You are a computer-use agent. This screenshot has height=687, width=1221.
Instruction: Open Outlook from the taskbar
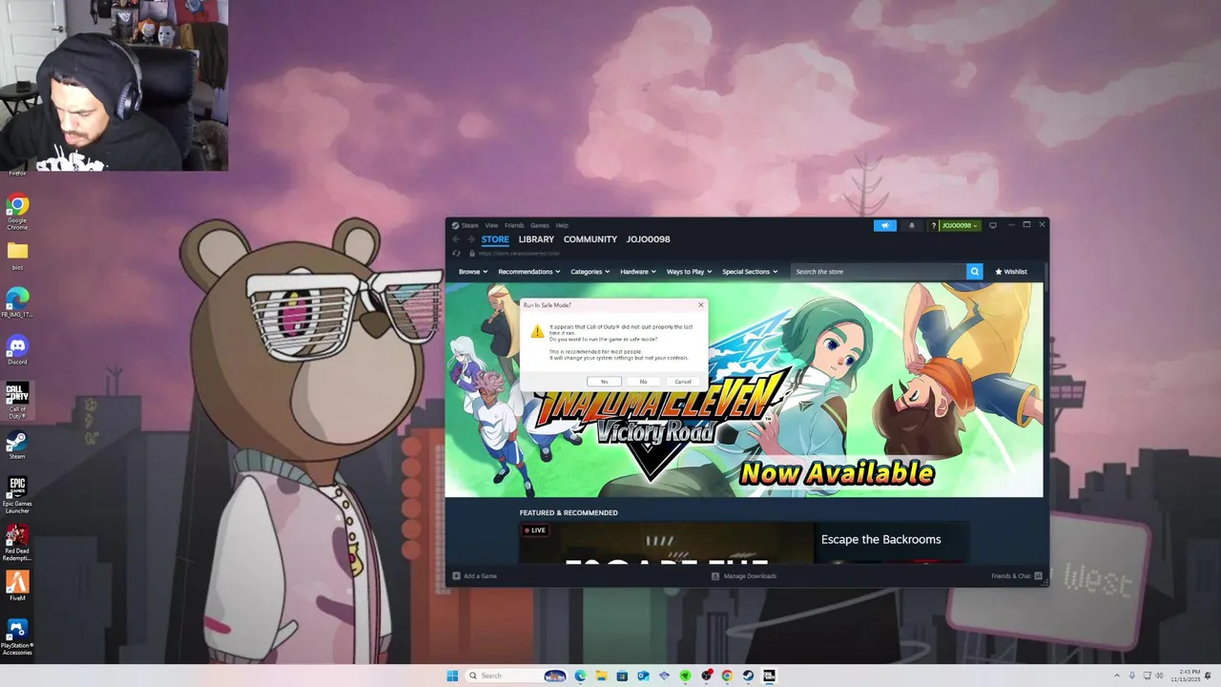click(643, 676)
